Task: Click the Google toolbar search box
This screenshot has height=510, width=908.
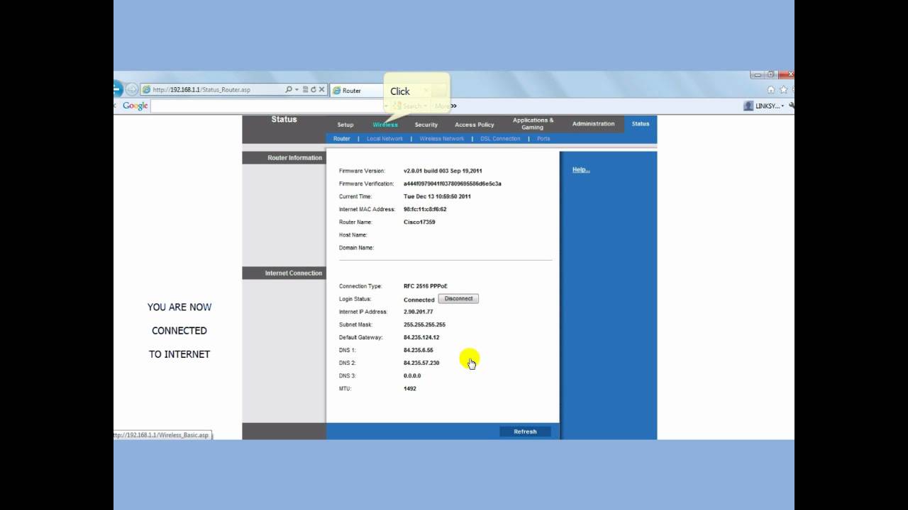Action: click(x=270, y=106)
